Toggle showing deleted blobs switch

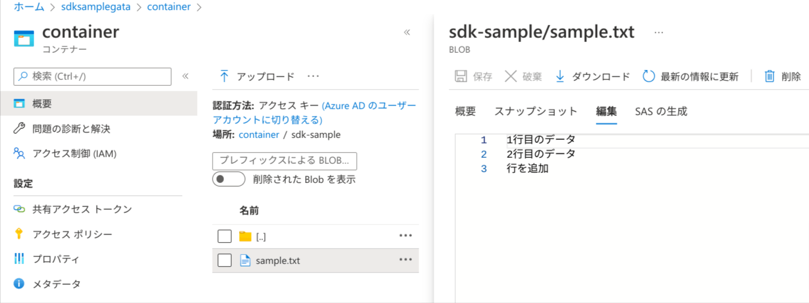[229, 179]
